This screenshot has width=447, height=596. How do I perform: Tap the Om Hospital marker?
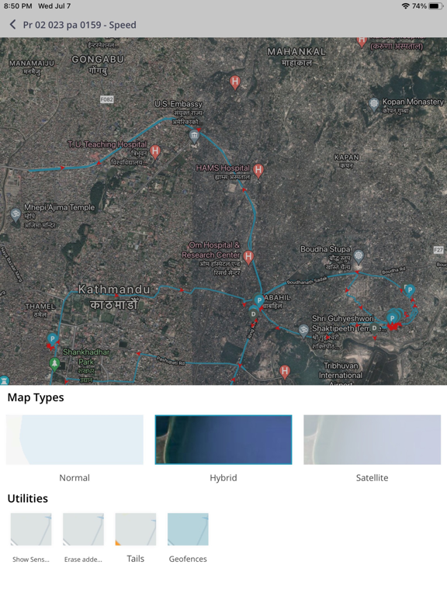(248, 258)
